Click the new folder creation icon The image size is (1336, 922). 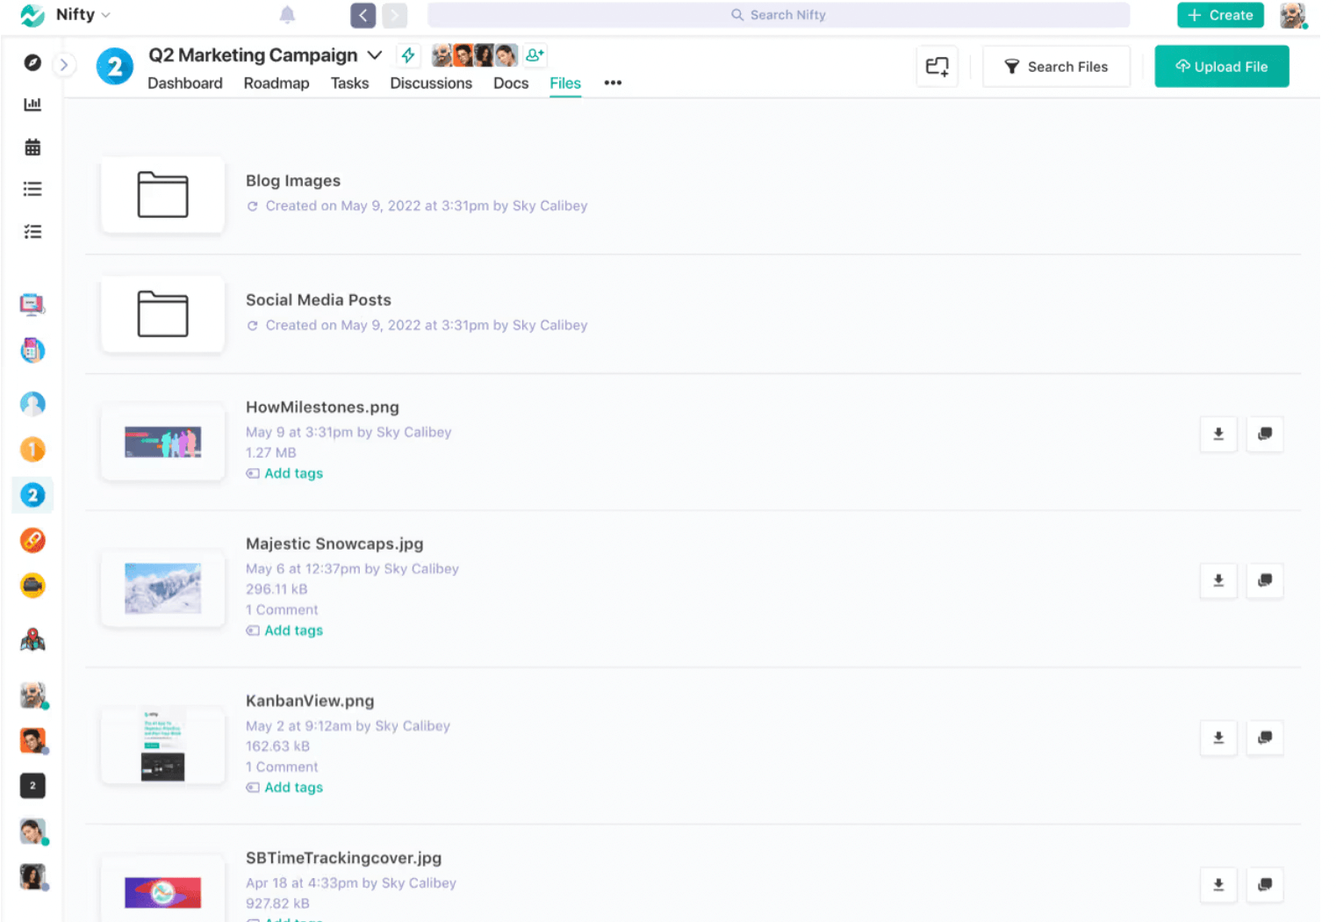click(x=937, y=66)
